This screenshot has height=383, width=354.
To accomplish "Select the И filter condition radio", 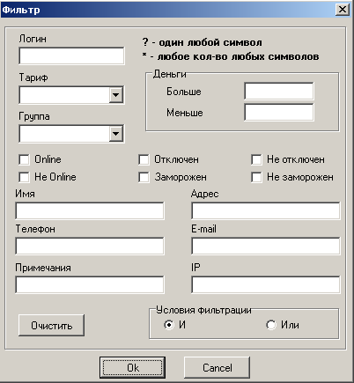I will 169,325.
